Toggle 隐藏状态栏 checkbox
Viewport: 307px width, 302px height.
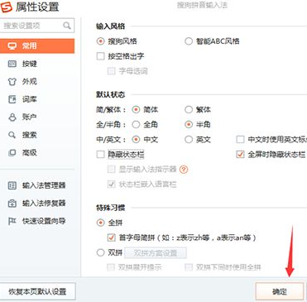pos(100,154)
